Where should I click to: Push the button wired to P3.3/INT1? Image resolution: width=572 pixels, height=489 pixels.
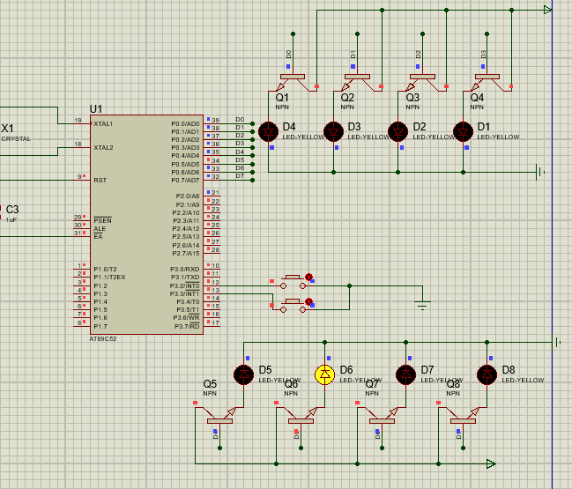tap(293, 306)
